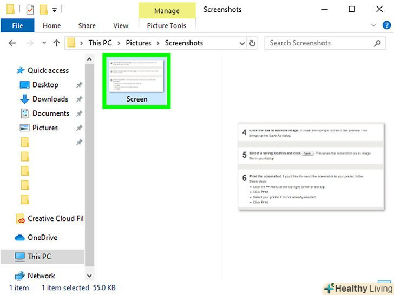Select the Picture Tools tab

[x=167, y=25]
